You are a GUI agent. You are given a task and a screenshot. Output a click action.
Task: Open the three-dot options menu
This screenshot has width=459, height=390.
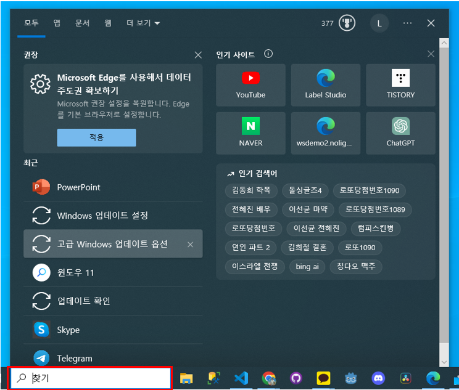click(x=407, y=23)
